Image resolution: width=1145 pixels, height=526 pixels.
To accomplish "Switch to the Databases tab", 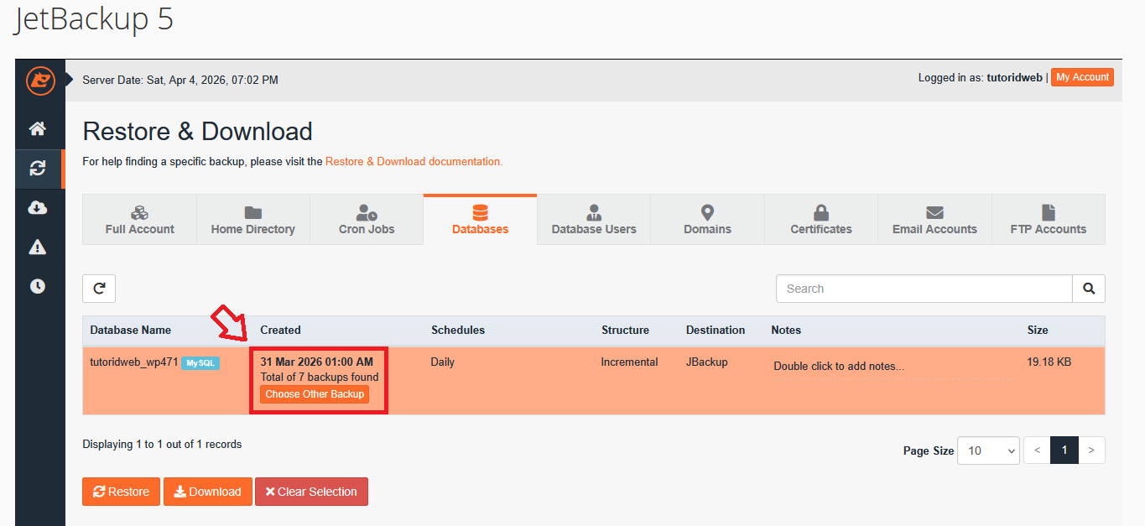I will (480, 219).
